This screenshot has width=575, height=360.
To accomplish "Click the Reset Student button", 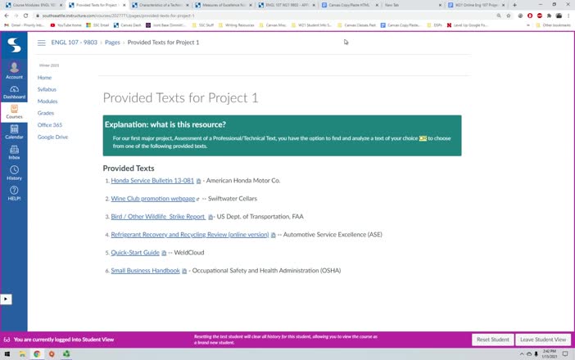I will (492, 340).
